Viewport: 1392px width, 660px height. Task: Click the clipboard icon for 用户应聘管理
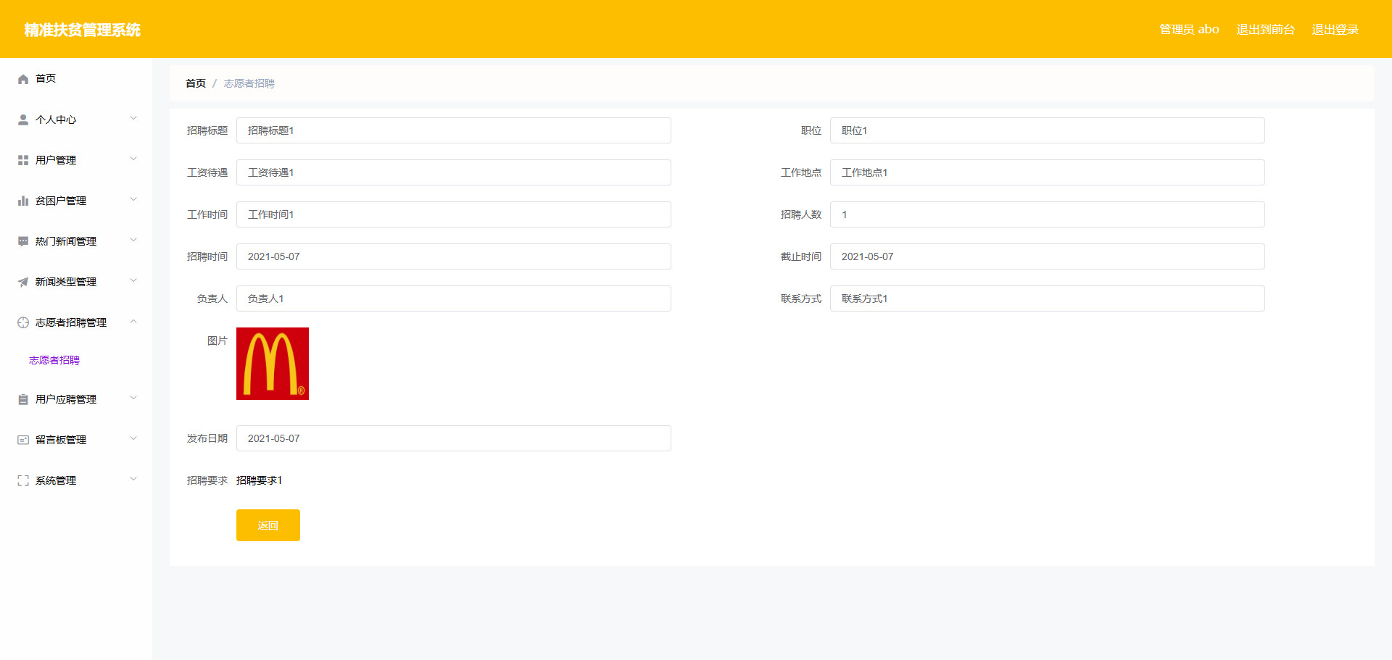(x=23, y=399)
